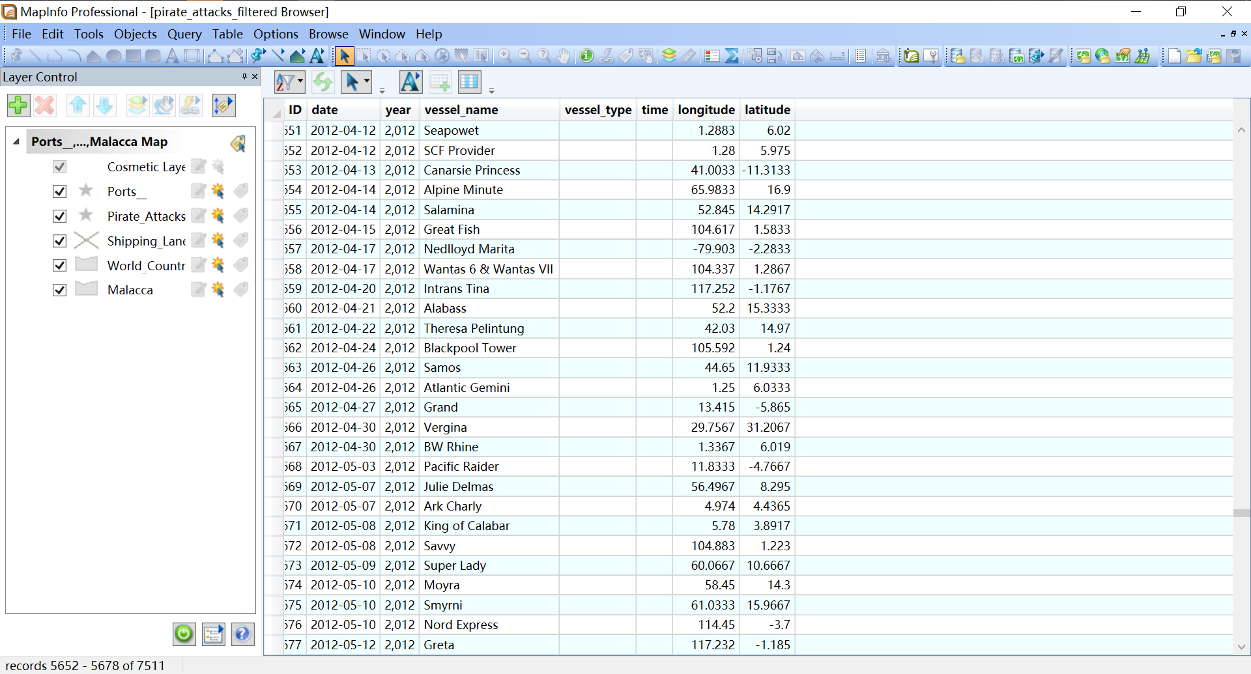Image resolution: width=1251 pixels, height=674 pixels.
Task: Select the Text 'A' drawing tool
Action: tap(172, 56)
